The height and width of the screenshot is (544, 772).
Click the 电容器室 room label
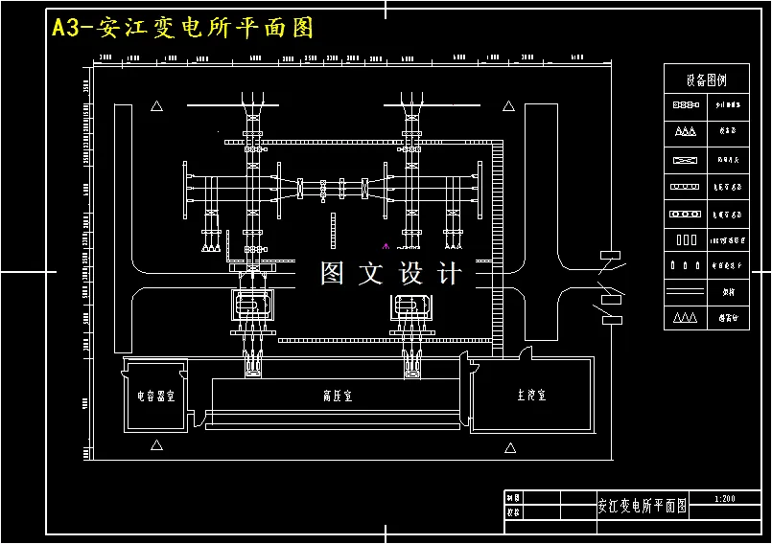tap(155, 396)
